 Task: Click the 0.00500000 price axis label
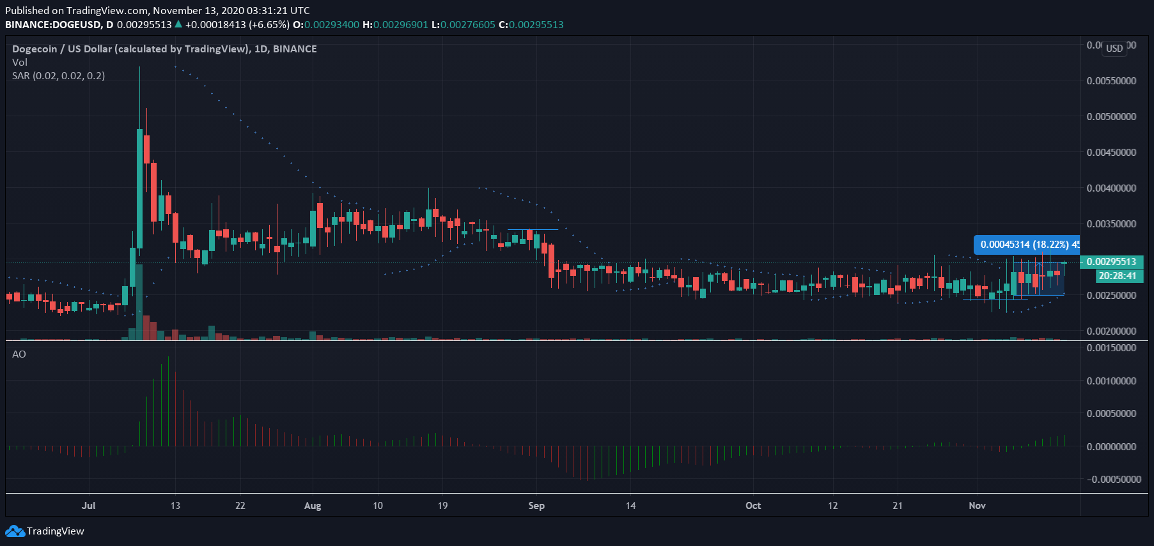(1112, 117)
